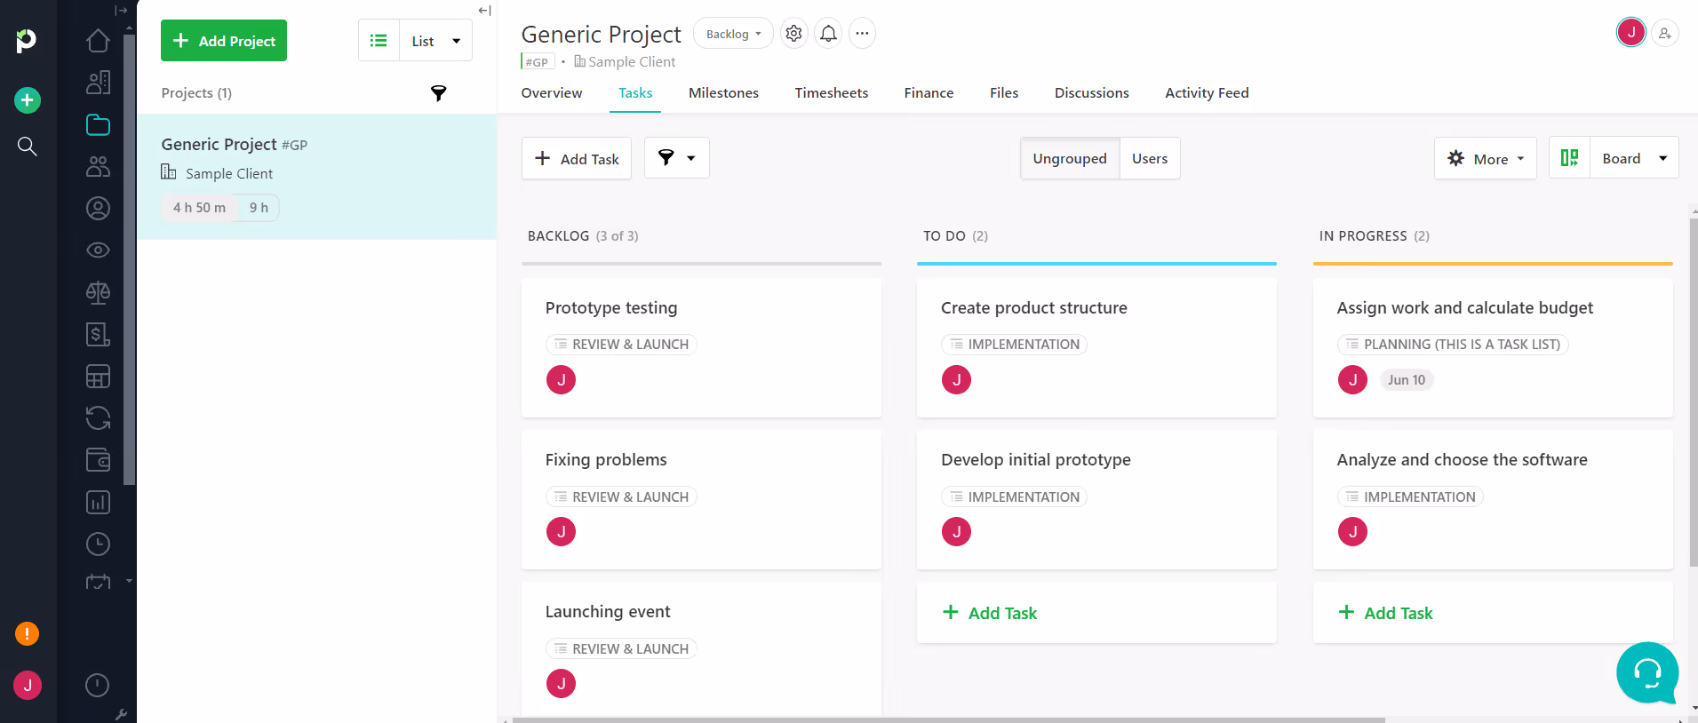1698x723 pixels.
Task: Click the Add Project button
Action: [224, 41]
